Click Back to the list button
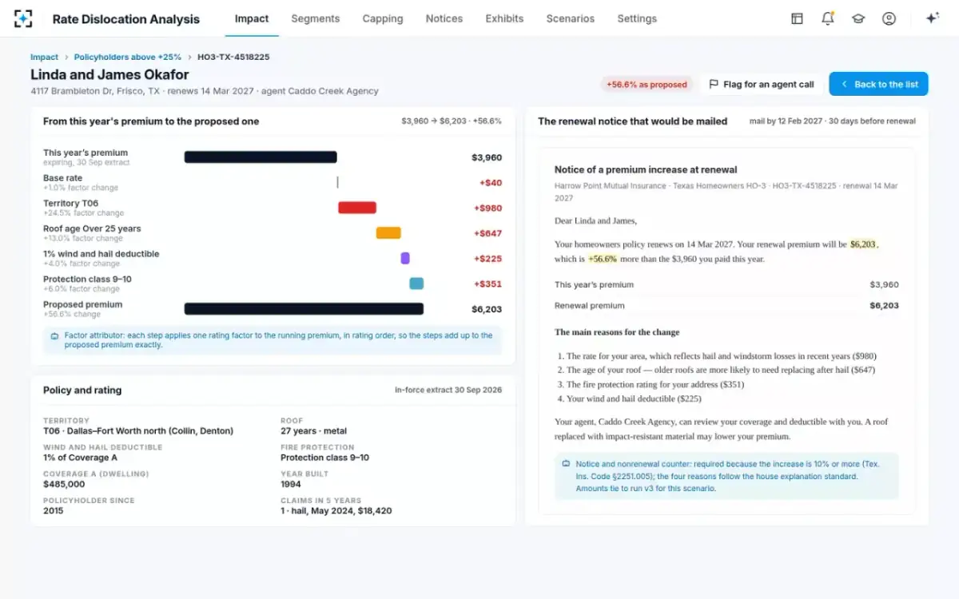 878,84
